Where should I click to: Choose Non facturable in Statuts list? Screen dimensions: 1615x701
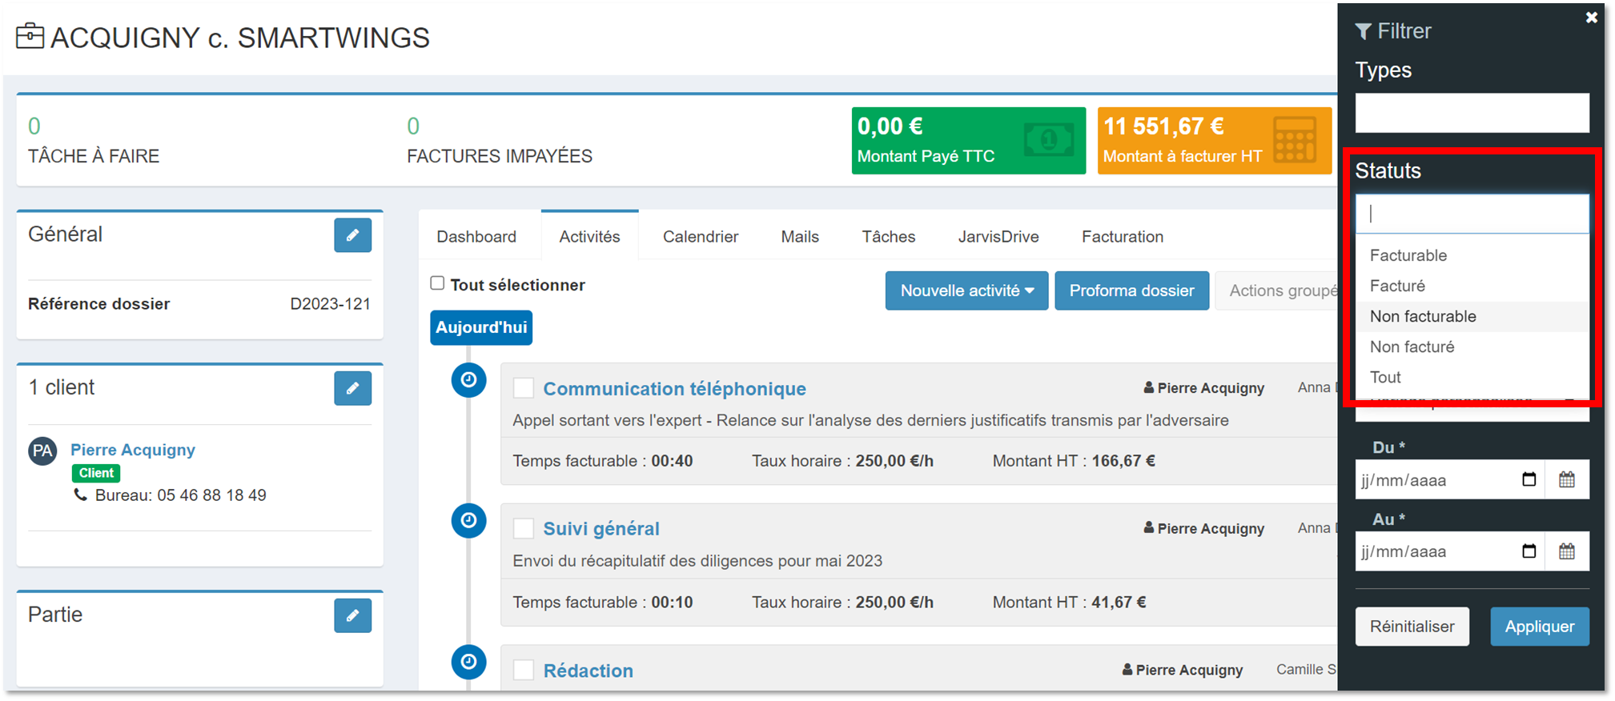pos(1472,316)
